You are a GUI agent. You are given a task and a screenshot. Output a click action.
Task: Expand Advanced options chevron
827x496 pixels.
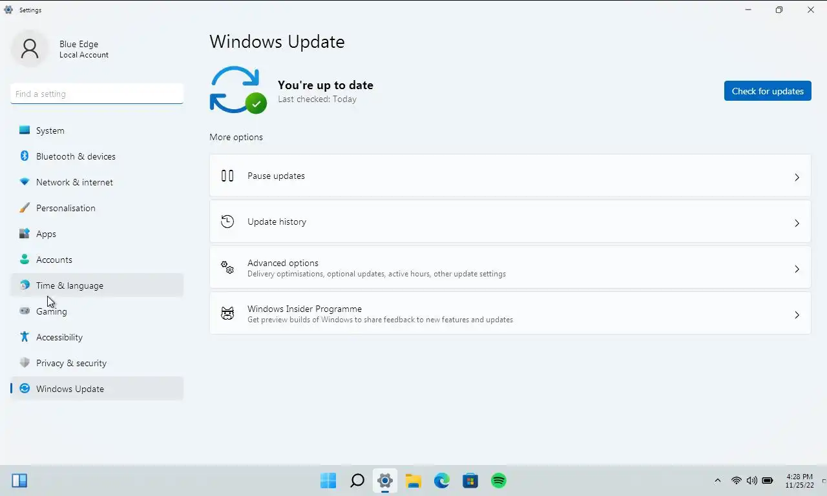797,269
